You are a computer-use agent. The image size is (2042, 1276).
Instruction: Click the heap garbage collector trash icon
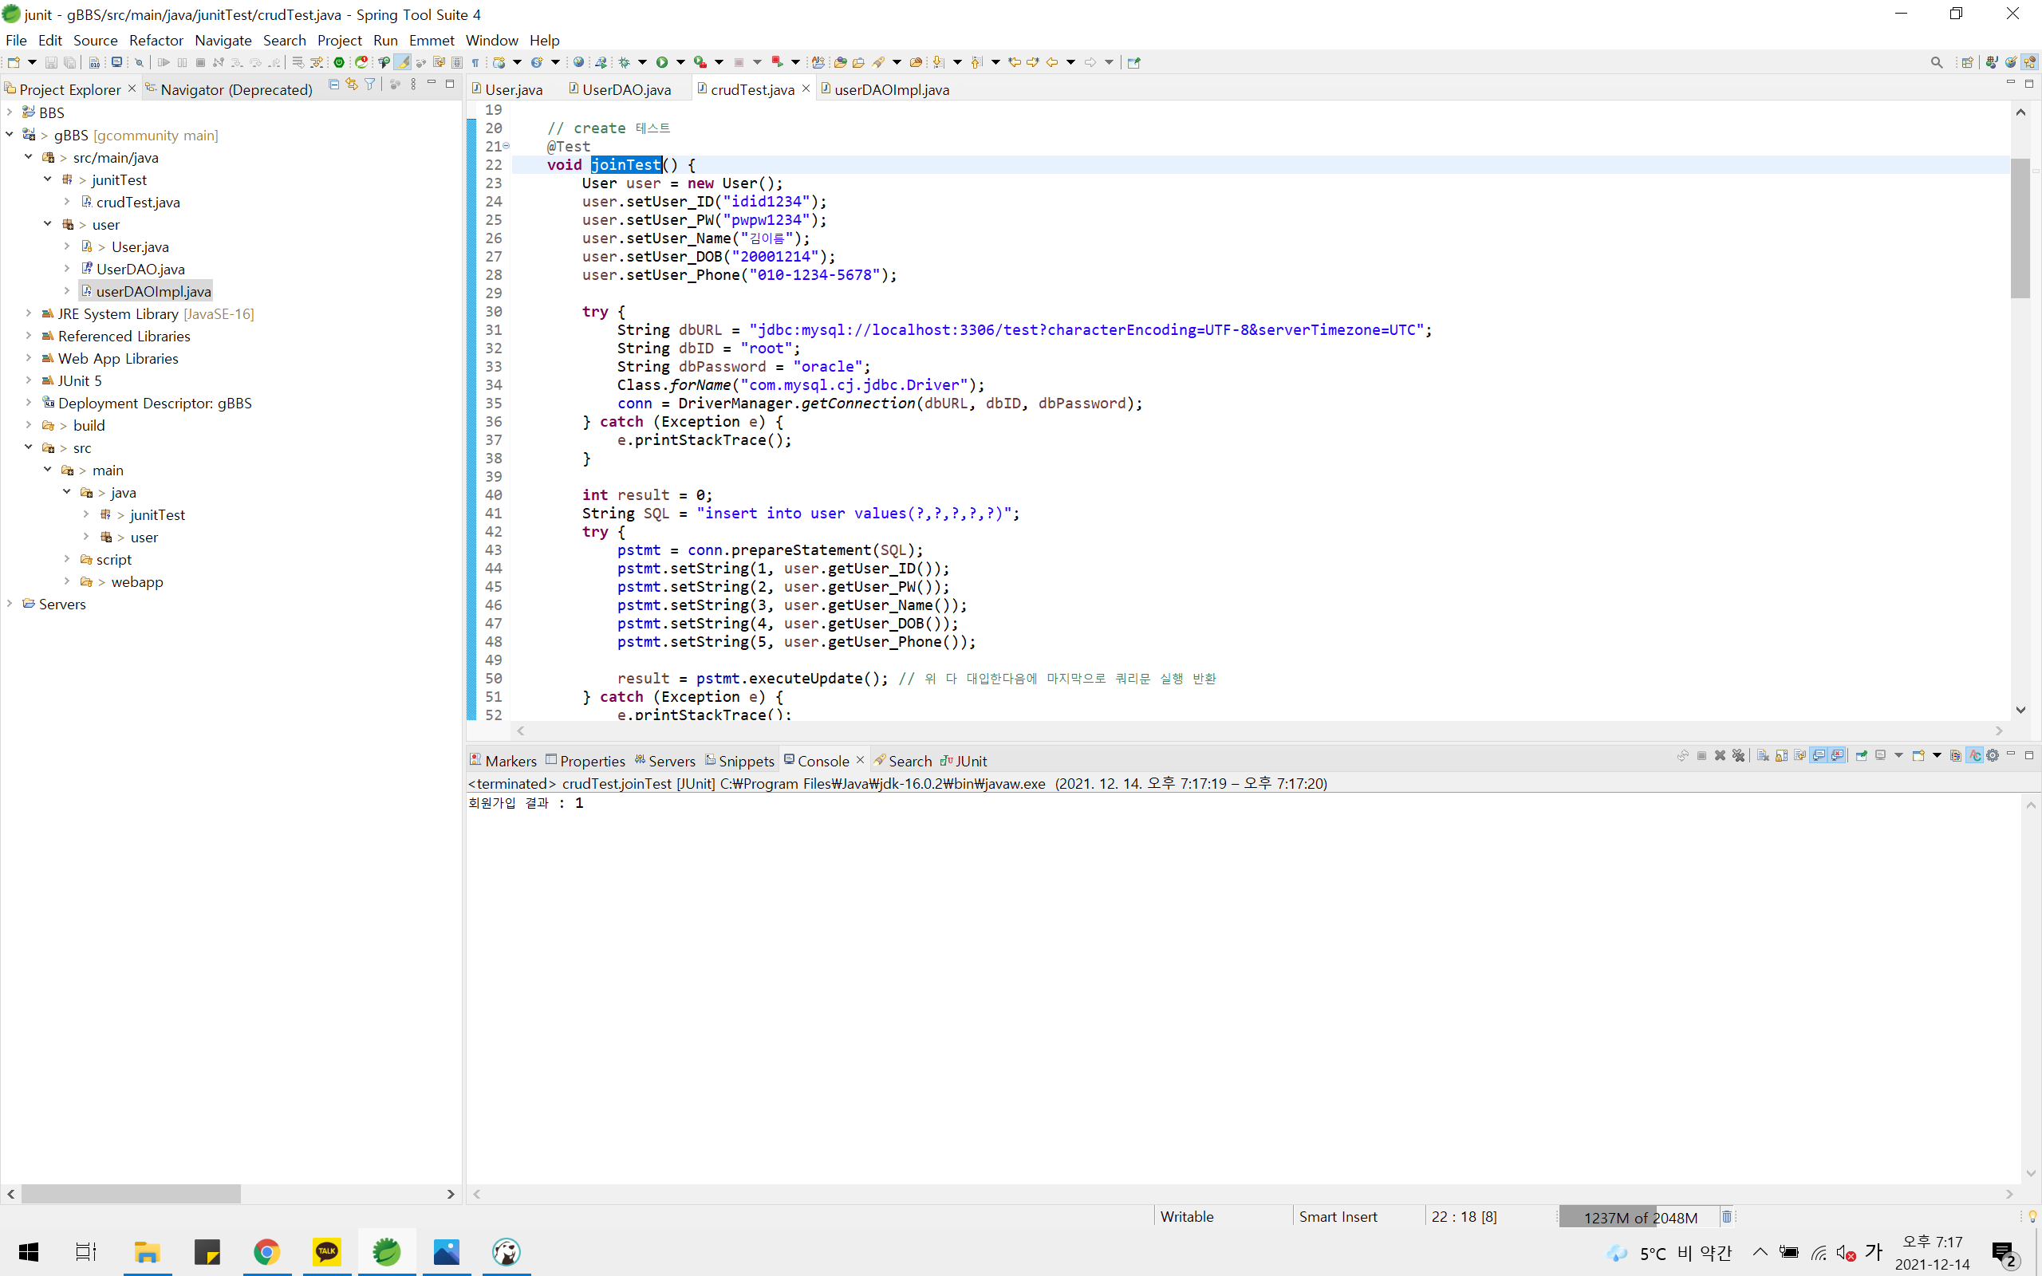click(x=1727, y=1216)
